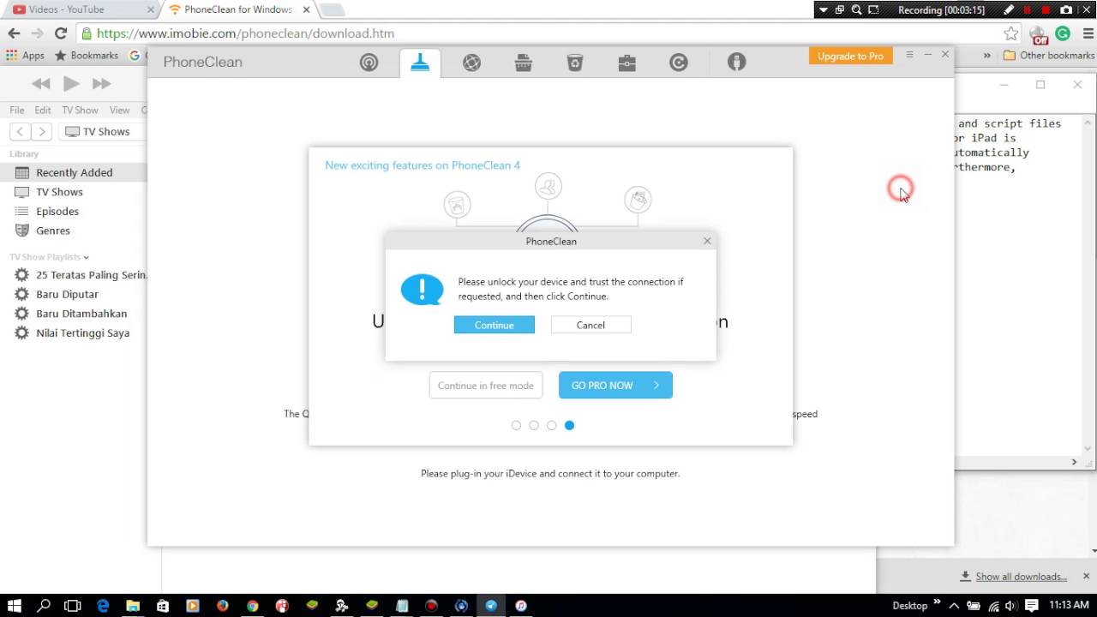1097x617 pixels.
Task: Click the imobie URL address bar
Action: tap(540, 33)
